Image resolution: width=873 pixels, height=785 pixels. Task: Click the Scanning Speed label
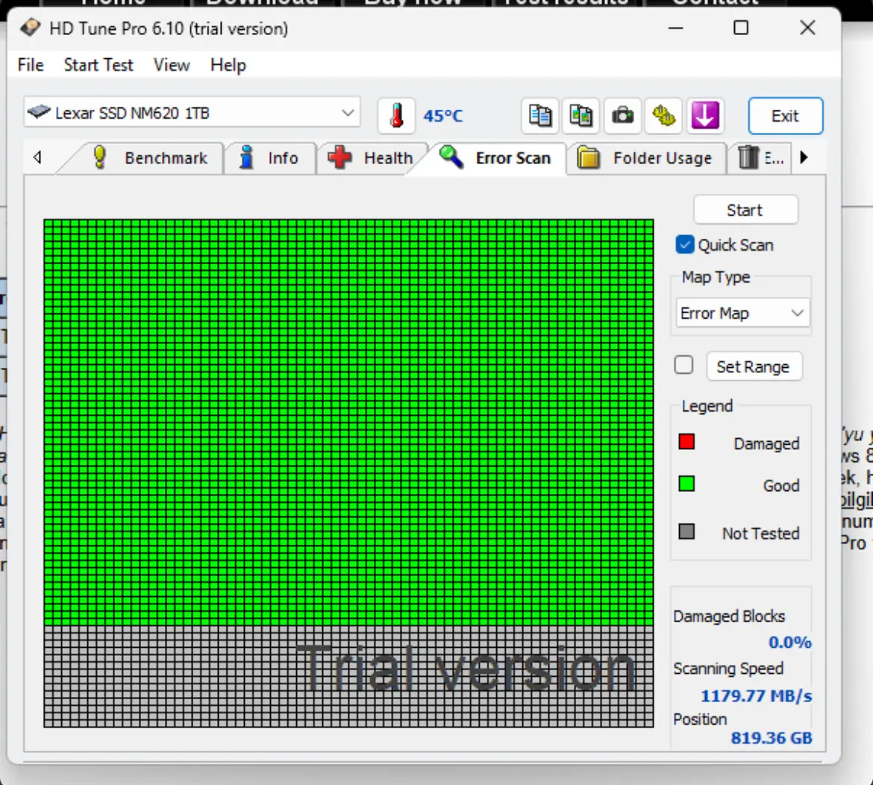pyautogui.click(x=728, y=668)
